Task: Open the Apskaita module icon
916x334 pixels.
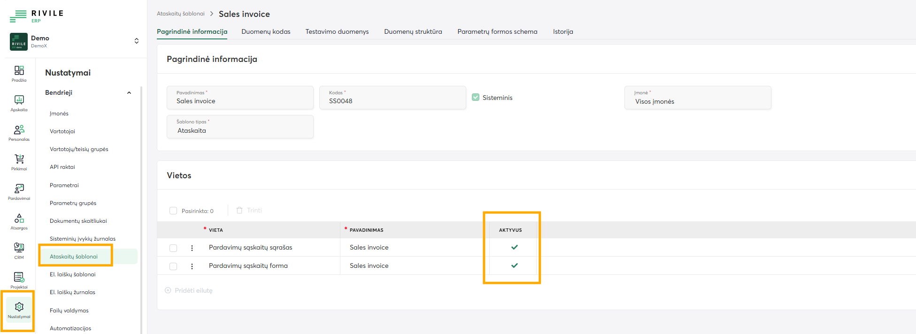Action: 19,103
